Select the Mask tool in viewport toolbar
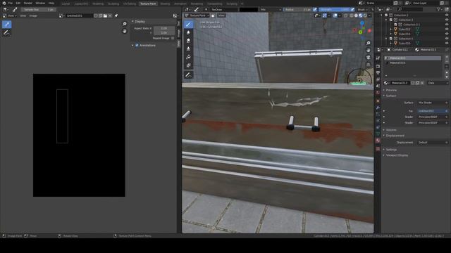Image resolution: width=451 pixels, height=253 pixels. coord(188,65)
